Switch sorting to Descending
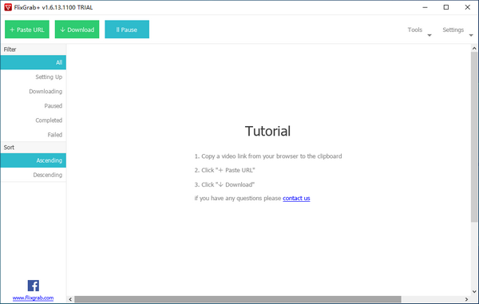The height and width of the screenshot is (304, 479). click(x=34, y=175)
